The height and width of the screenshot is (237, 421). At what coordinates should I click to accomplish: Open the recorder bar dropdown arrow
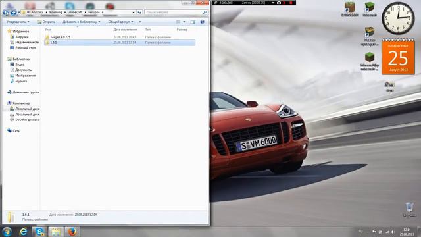273,3
